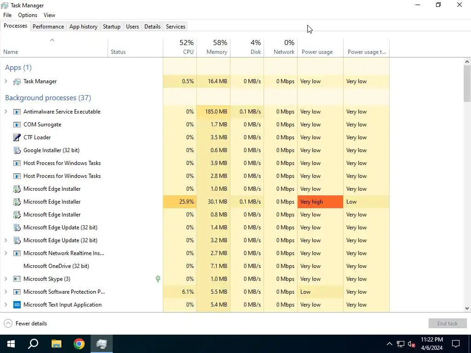
Task: Click the Microsoft Skype (3) process icon
Action: pyautogui.click(x=17, y=279)
